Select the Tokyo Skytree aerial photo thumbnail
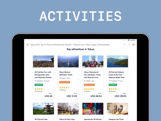Viewport: 161px width, 121px height. tap(68, 61)
